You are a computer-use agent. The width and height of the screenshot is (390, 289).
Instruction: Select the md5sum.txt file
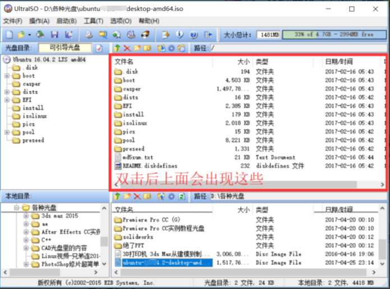tap(137, 158)
